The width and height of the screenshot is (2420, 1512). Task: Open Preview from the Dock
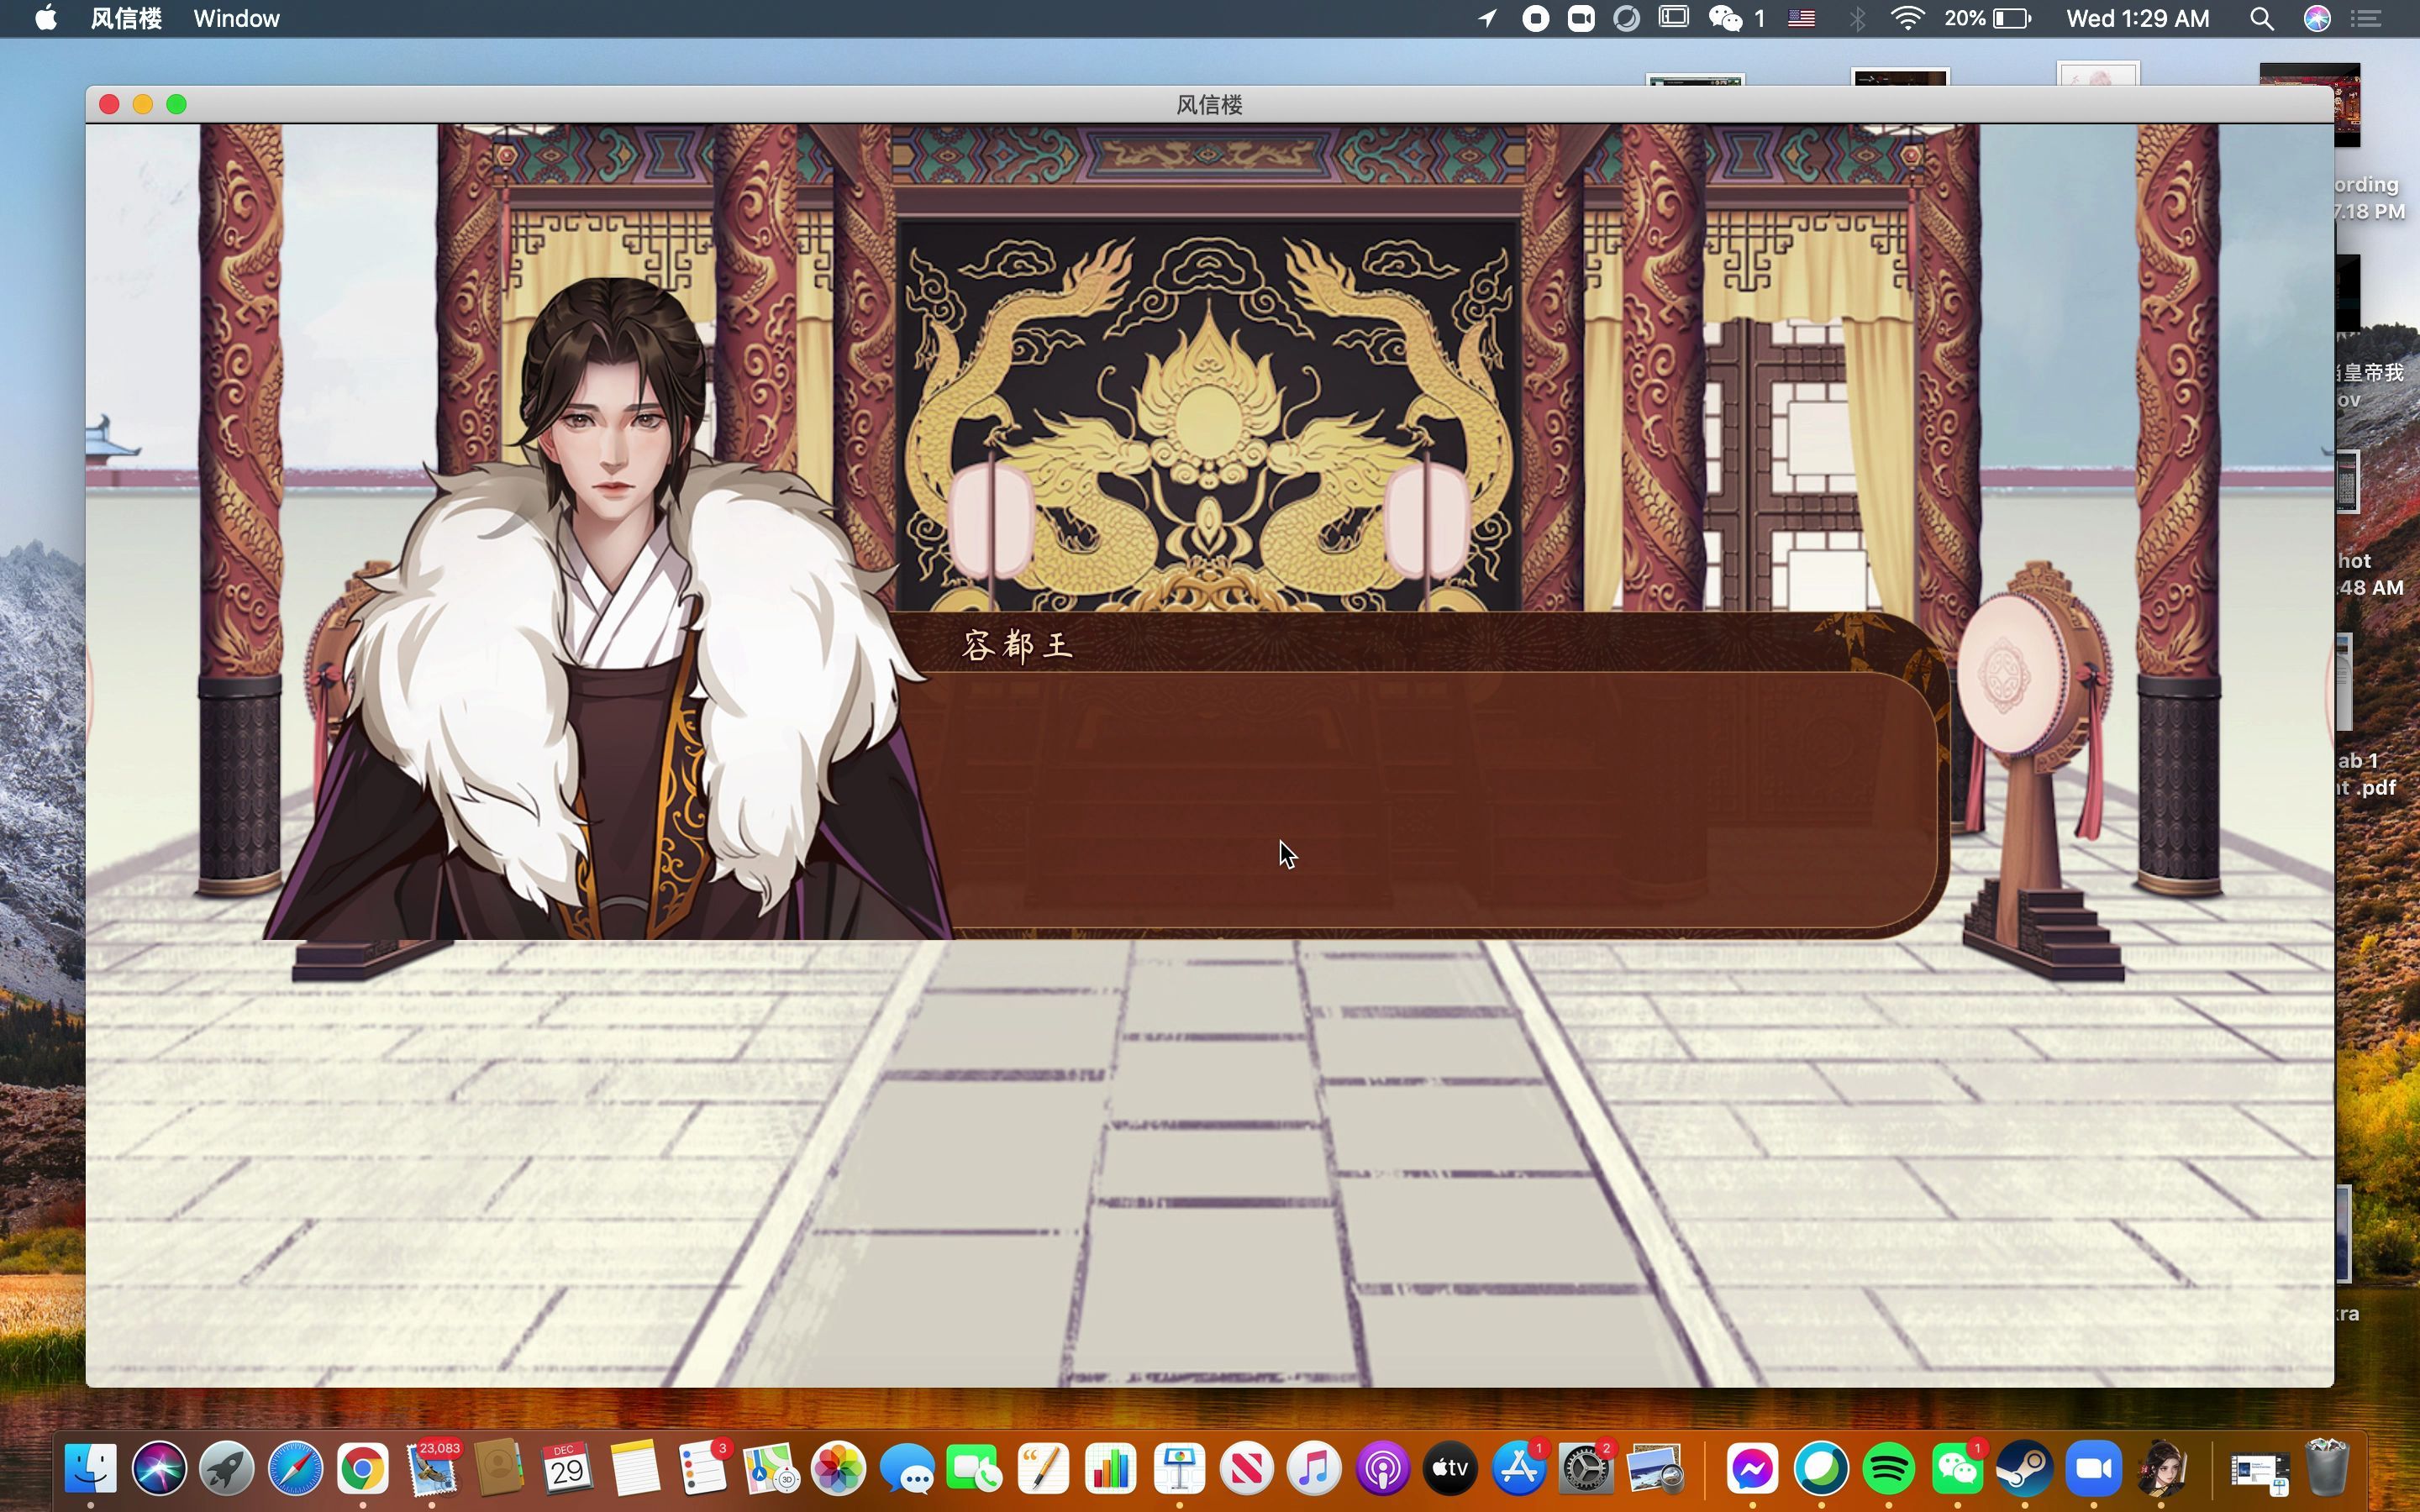coord(1655,1468)
